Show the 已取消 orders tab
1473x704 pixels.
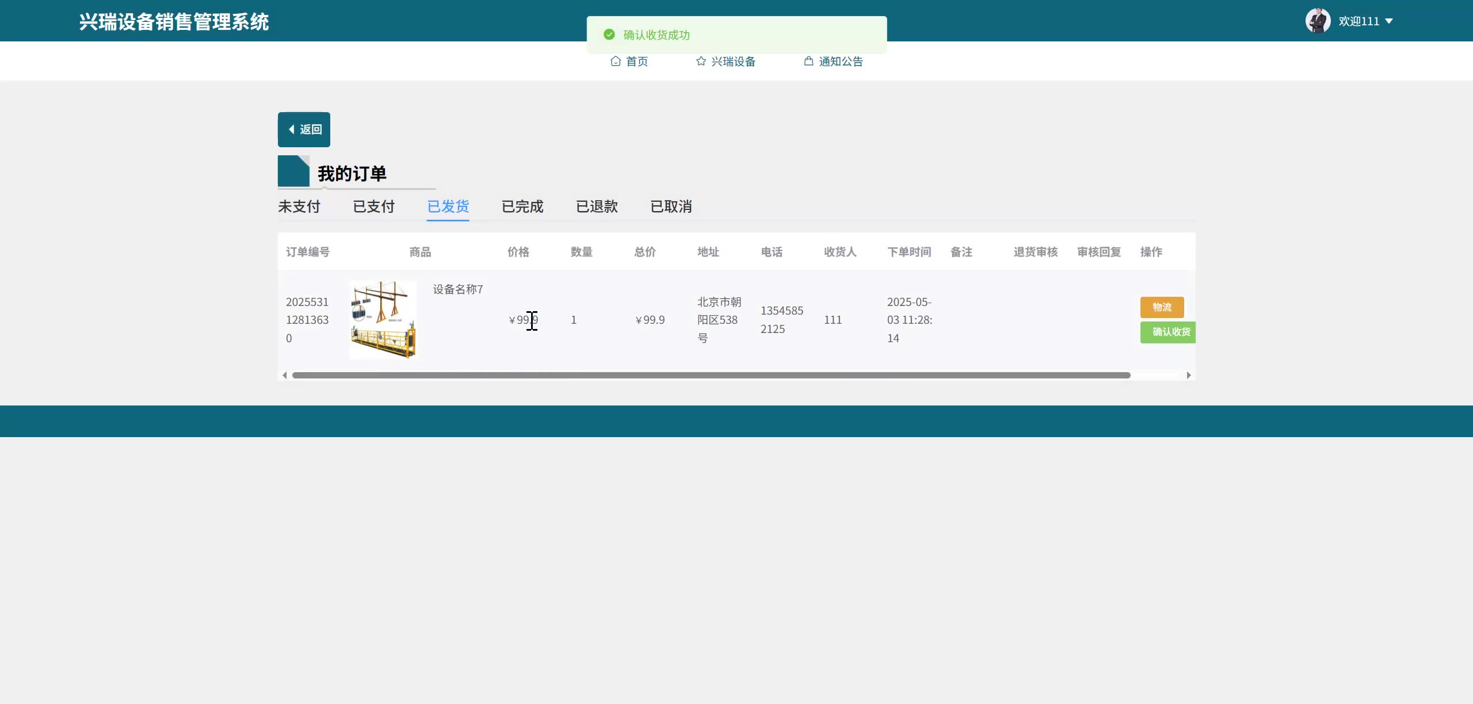click(x=671, y=206)
